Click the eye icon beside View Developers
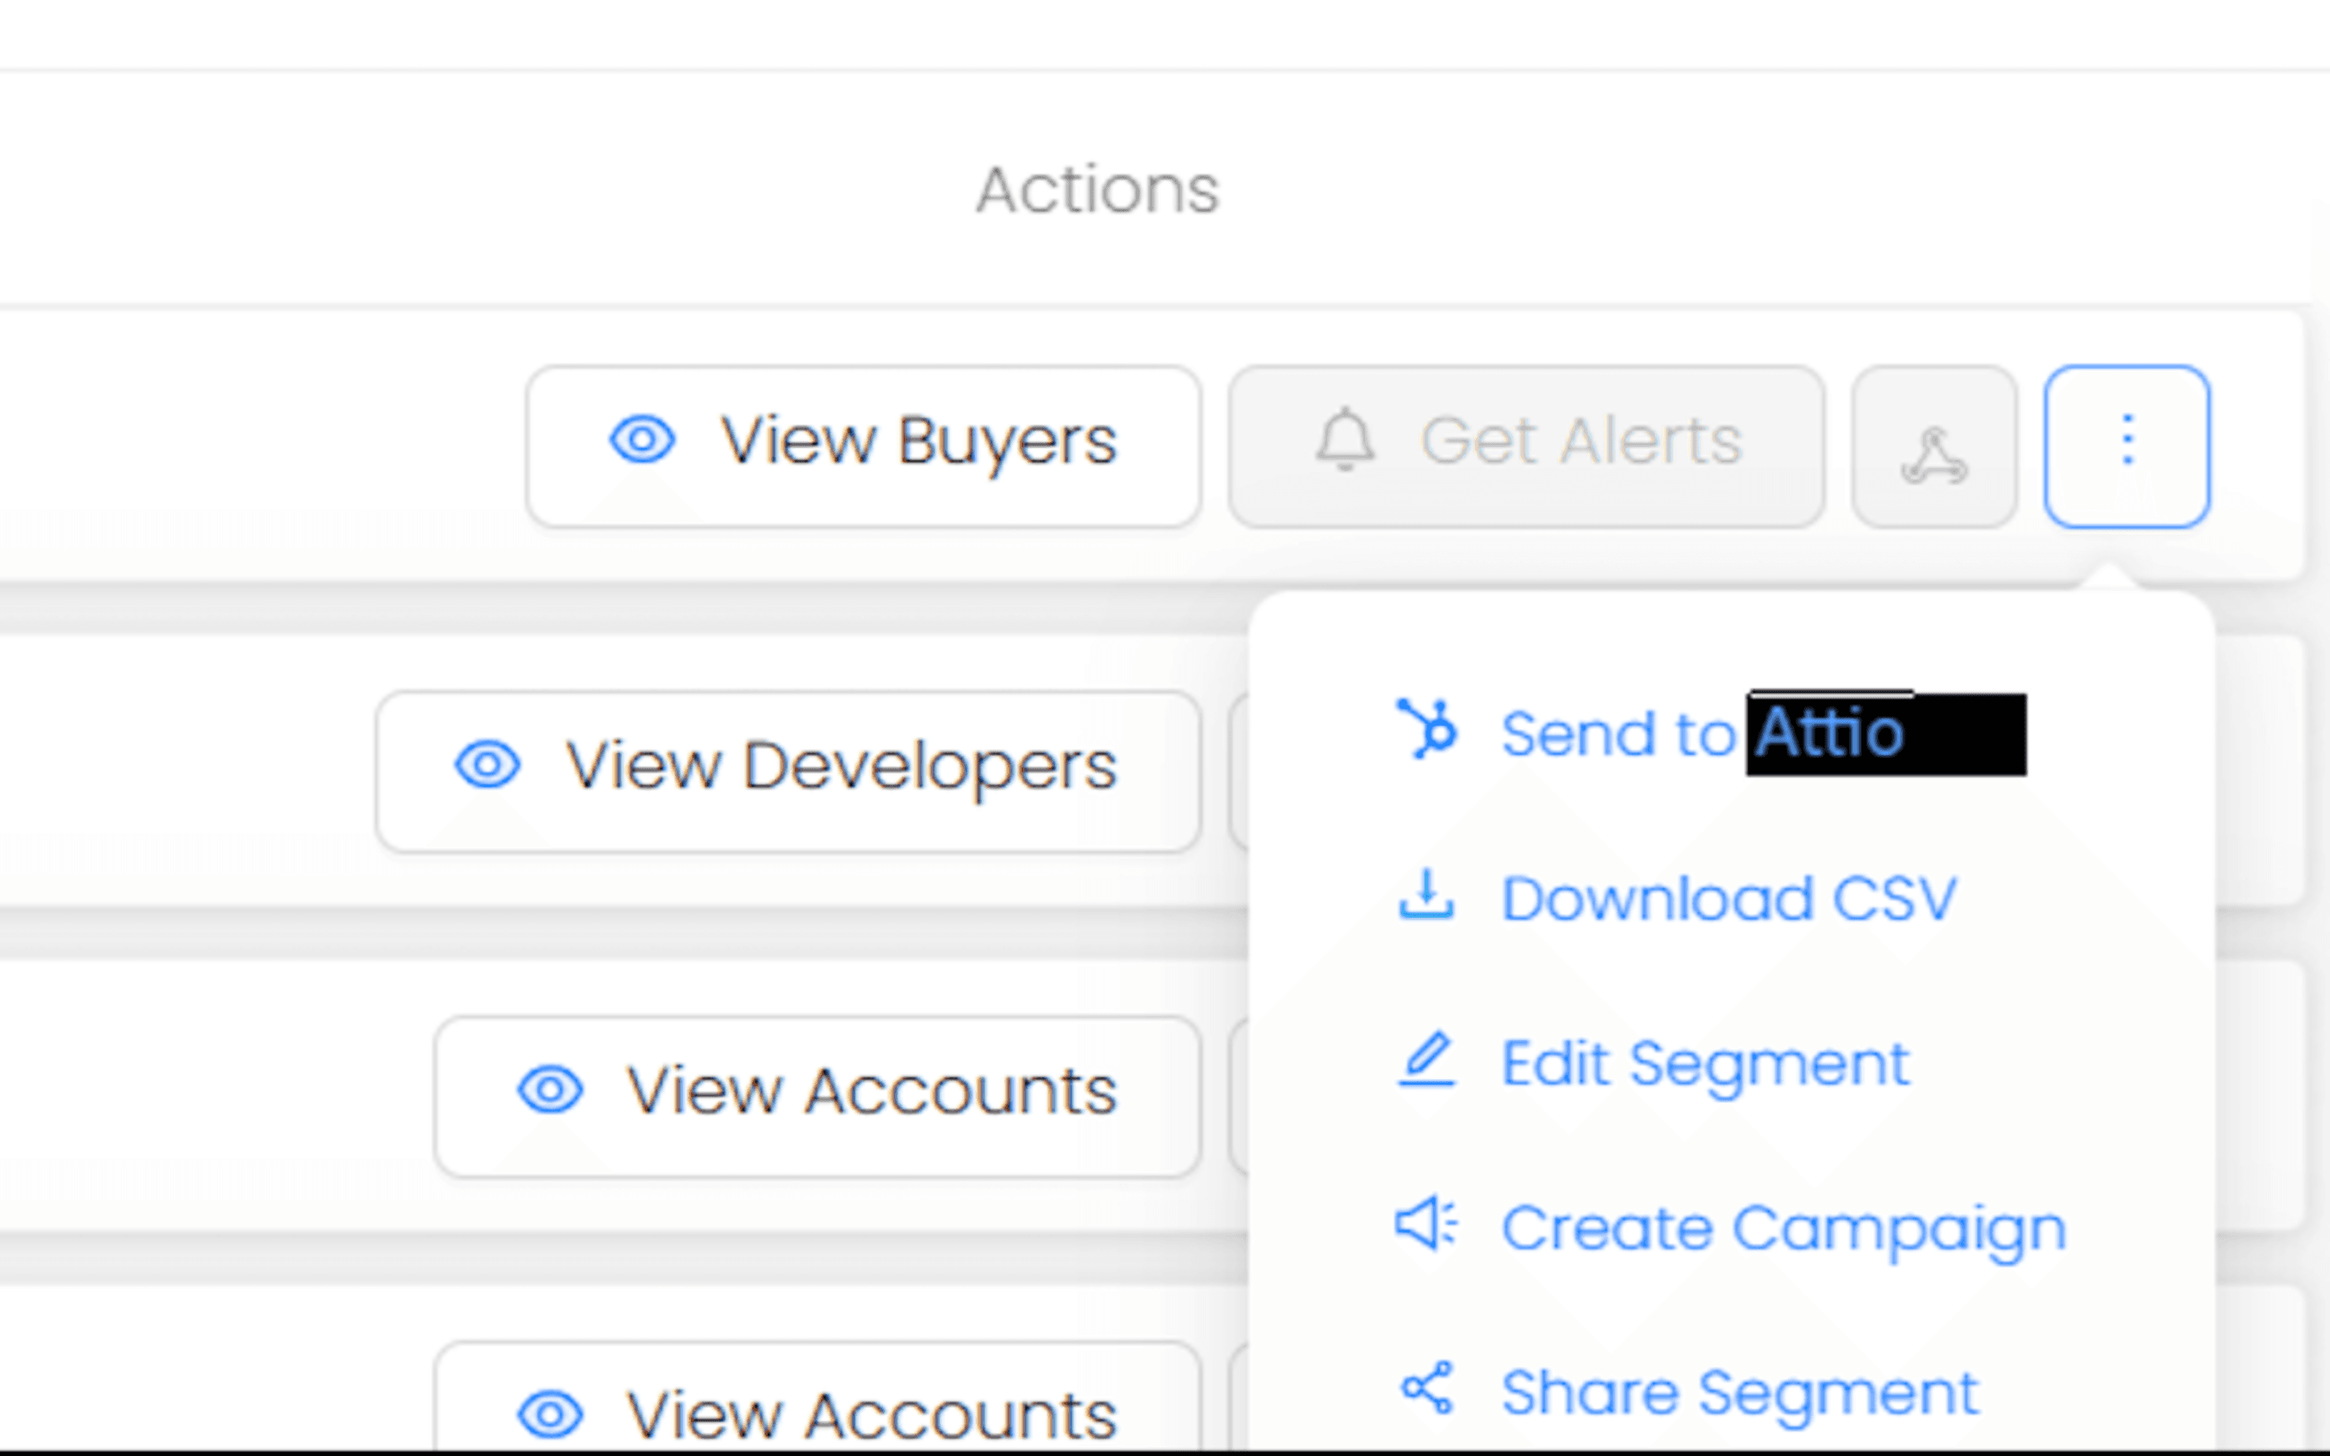This screenshot has width=2330, height=1456. [488, 766]
